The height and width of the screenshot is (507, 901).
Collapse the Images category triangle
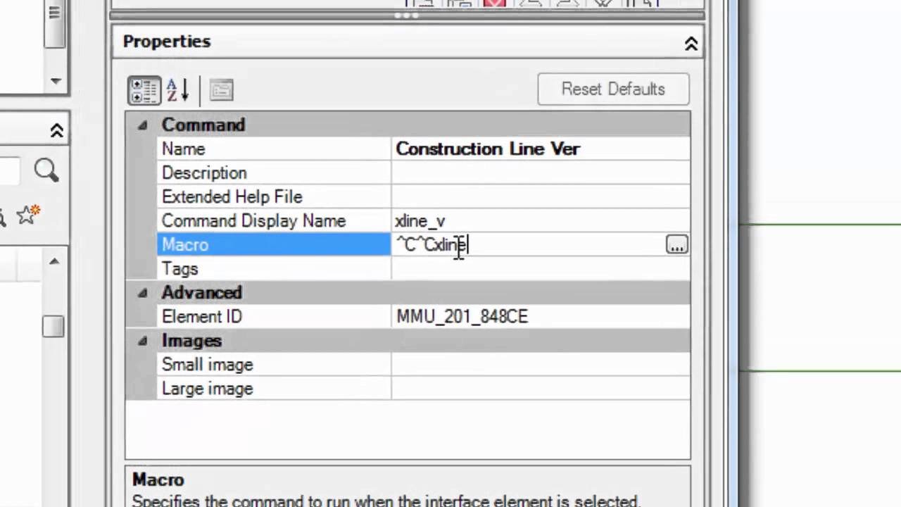[x=143, y=341]
